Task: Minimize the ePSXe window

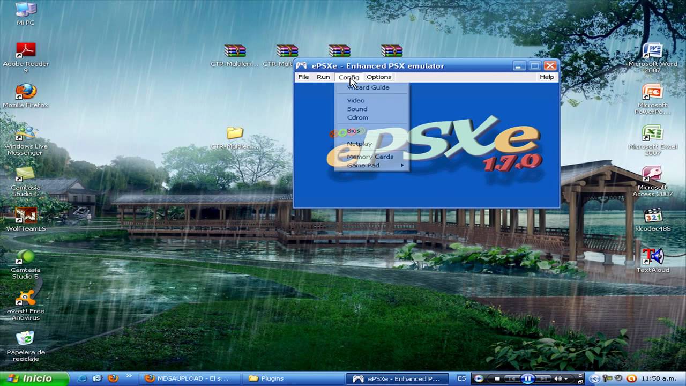Action: [x=519, y=66]
